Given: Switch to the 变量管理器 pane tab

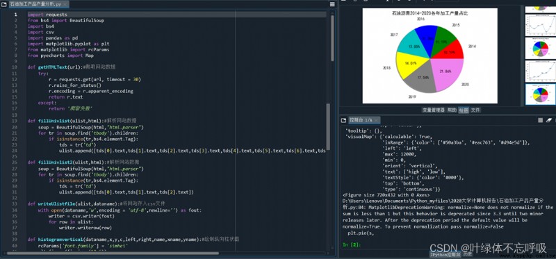Looking at the screenshot, I should pos(433,110).
